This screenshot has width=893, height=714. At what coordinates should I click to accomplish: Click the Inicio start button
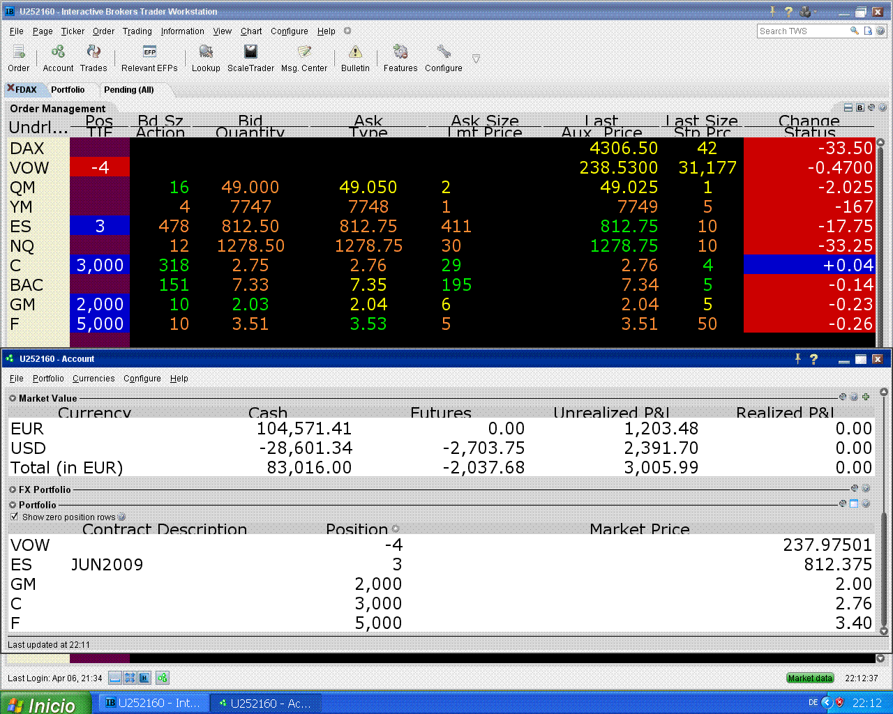[45, 704]
